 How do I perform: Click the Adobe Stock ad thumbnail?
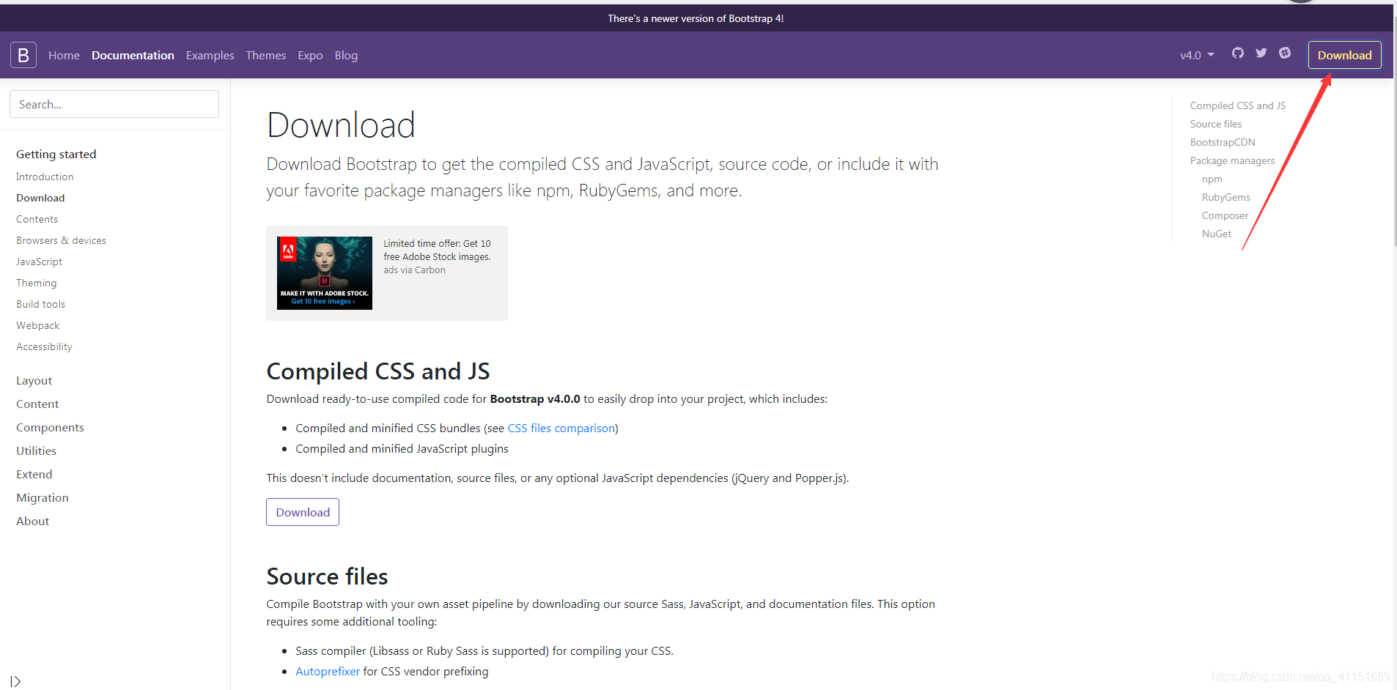(325, 273)
